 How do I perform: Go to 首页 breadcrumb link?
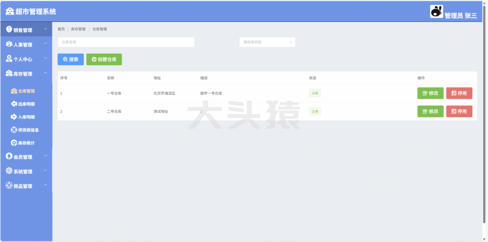coord(61,29)
